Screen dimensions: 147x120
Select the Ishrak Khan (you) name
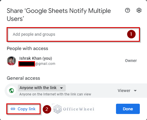(x=36, y=58)
